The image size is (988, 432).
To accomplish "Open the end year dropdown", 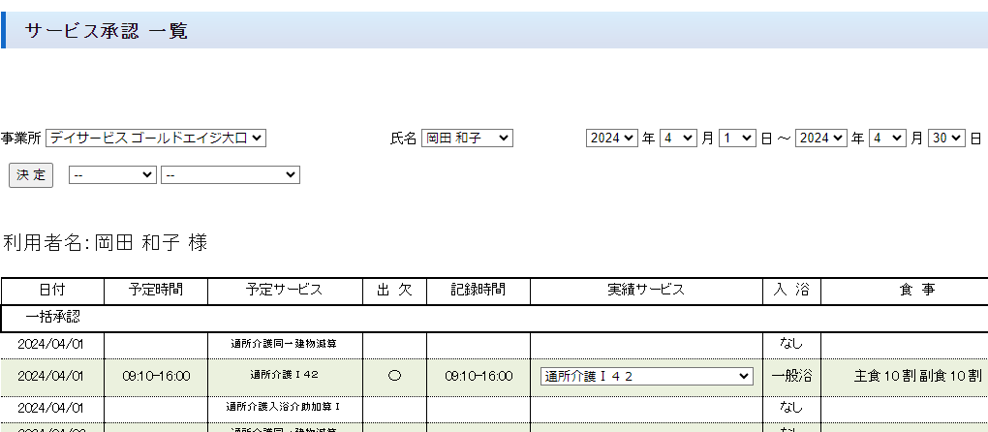I will [820, 139].
